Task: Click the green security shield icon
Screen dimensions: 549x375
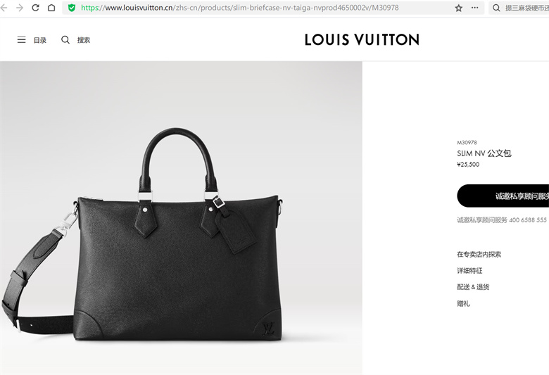Action: [x=72, y=8]
